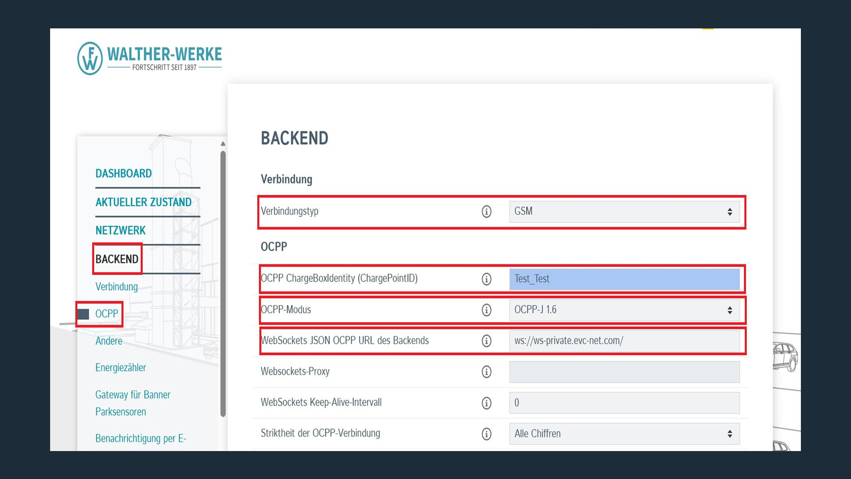
Task: Select the Netzwerk menu item
Action: (121, 231)
